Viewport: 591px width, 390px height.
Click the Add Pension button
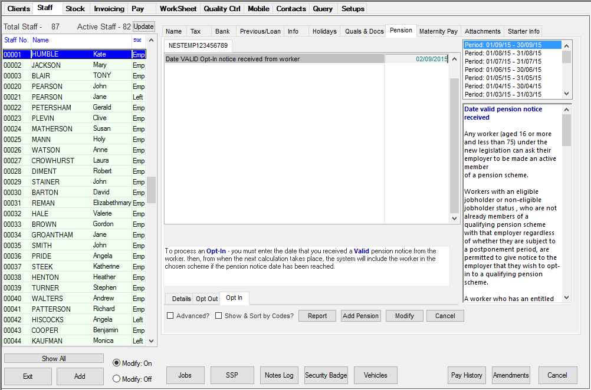(x=360, y=315)
